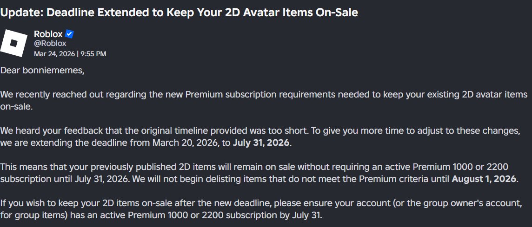The height and width of the screenshot is (227, 532).
Task: Click paragraph beginning We heard your feedback
Action: [x=260, y=137]
